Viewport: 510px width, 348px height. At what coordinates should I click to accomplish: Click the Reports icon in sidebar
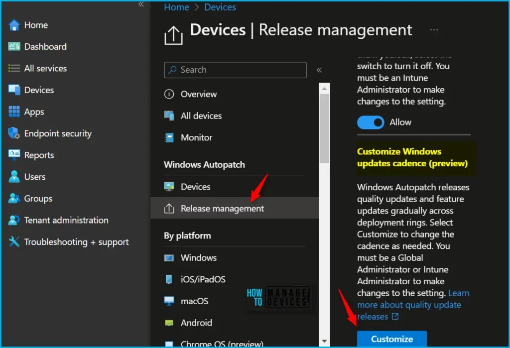pyautogui.click(x=14, y=155)
